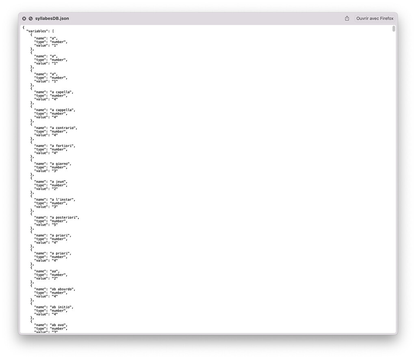Click the circled X icon beside the filename
The width and height of the screenshot is (416, 359).
pos(24,18)
